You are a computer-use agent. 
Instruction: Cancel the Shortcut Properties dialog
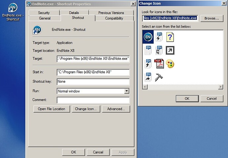coord(98,152)
